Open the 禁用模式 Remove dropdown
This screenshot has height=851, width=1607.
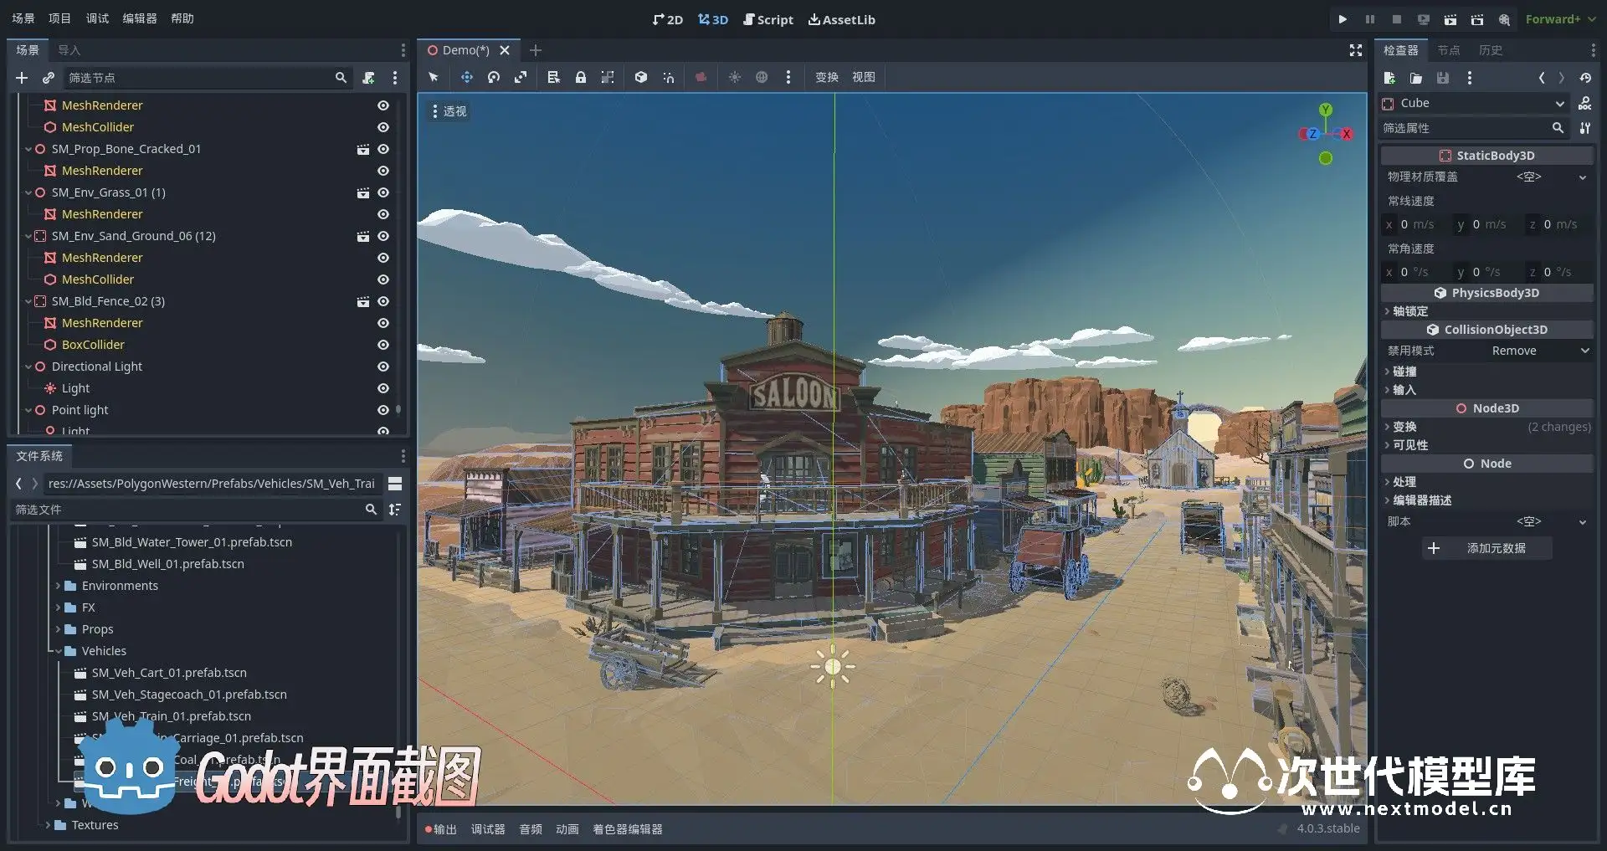tap(1538, 351)
